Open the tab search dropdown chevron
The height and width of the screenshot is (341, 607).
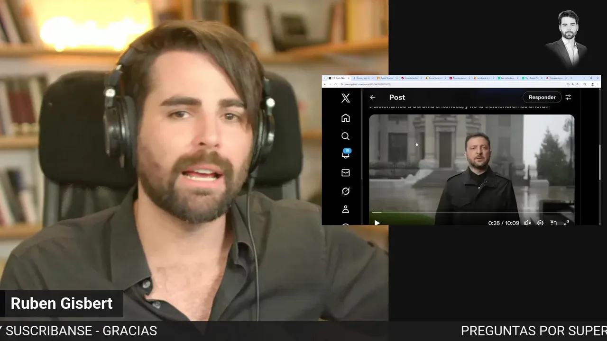(x=325, y=78)
